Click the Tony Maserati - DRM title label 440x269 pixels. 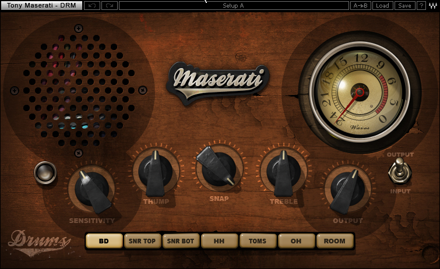pyautogui.click(x=41, y=6)
